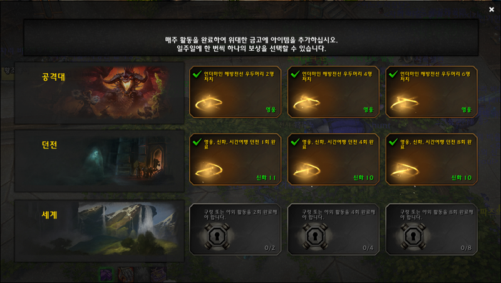The width and height of the screenshot is (501, 283).
Task: Select the 2-boss raid reward ring icon
Action: click(209, 103)
